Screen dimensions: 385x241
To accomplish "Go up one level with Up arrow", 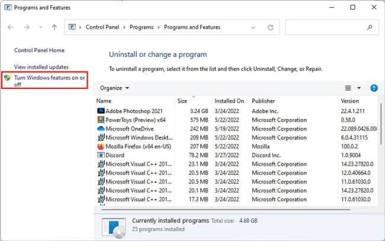I will point(54,27).
